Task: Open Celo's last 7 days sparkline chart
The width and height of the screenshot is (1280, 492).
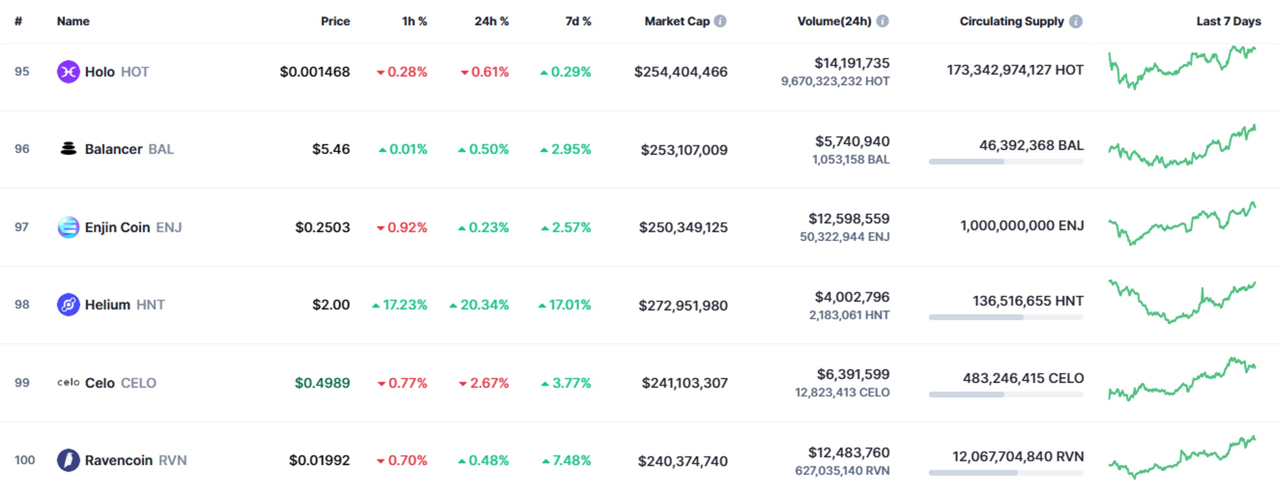Action: [1182, 379]
